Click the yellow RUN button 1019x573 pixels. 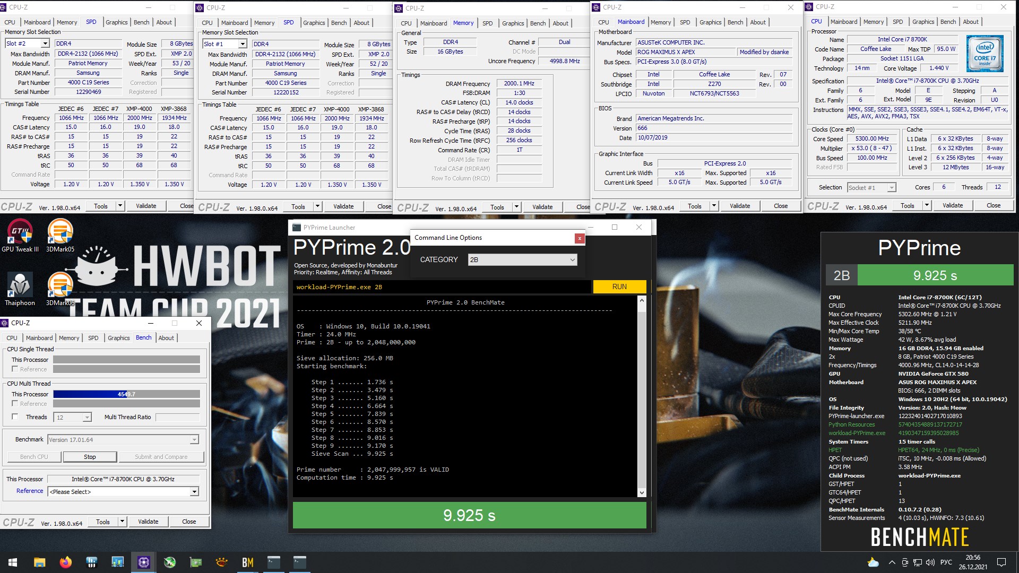tap(619, 286)
